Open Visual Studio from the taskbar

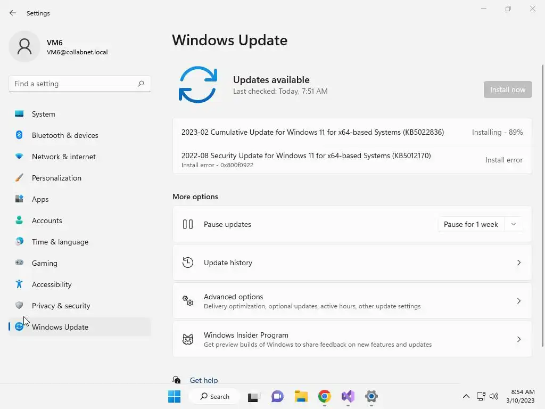tap(348, 396)
